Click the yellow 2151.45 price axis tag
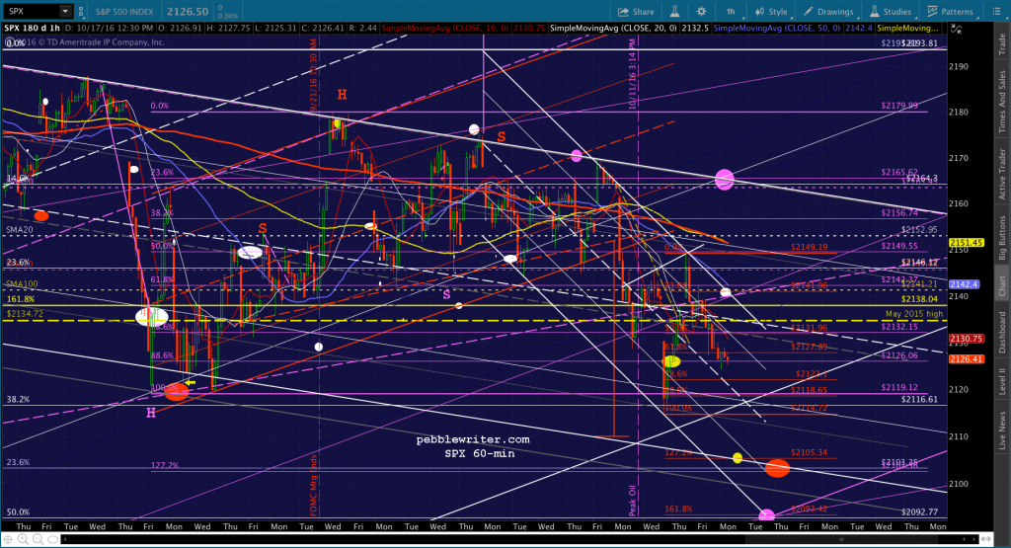 [x=966, y=243]
